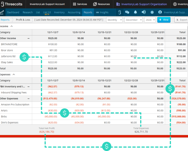Click the ($79.13) Inbound Shipping Fees cell
The width and height of the screenshot is (188, 151).
(x=79, y=93)
